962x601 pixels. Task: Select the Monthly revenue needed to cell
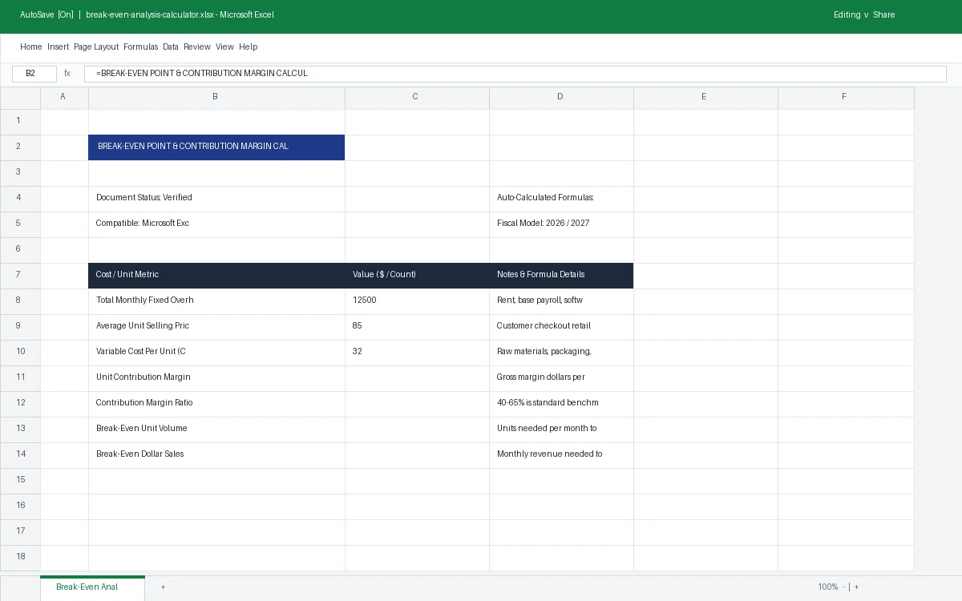561,454
